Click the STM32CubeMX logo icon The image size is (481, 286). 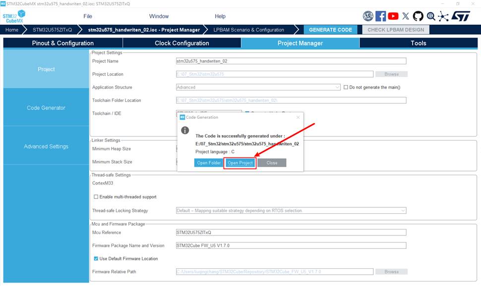pyautogui.click(x=14, y=16)
